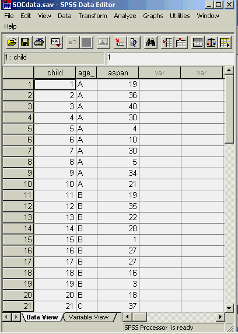Click the Variables info icon
The height and width of the screenshot is (334, 238).
134,43
